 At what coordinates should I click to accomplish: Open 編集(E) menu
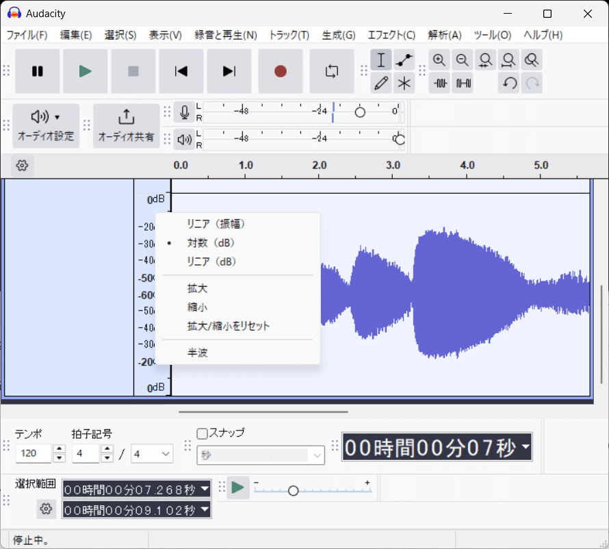[76, 35]
